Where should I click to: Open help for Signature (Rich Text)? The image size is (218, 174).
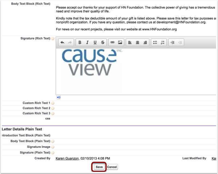click(53, 38)
